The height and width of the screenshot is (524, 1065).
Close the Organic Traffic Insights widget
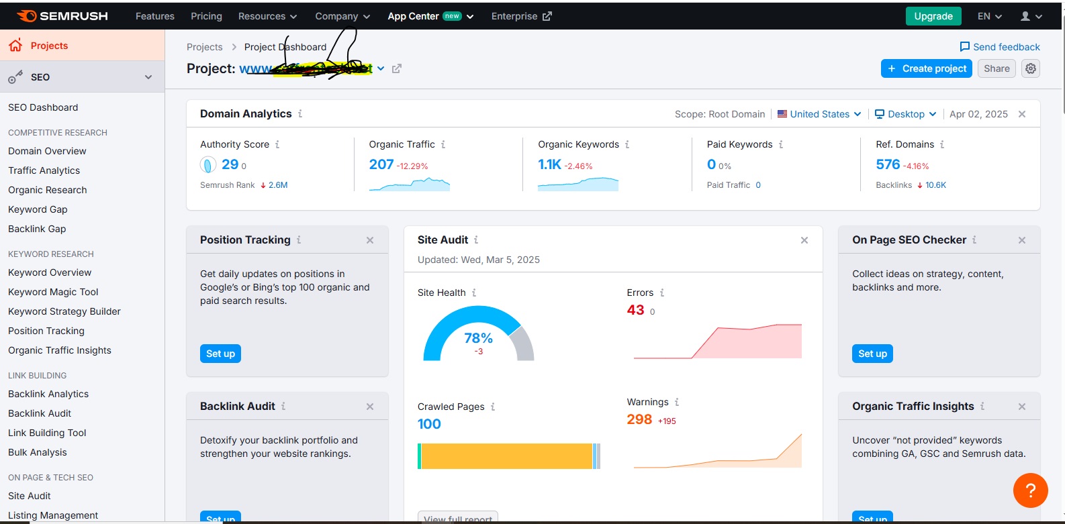point(1022,407)
